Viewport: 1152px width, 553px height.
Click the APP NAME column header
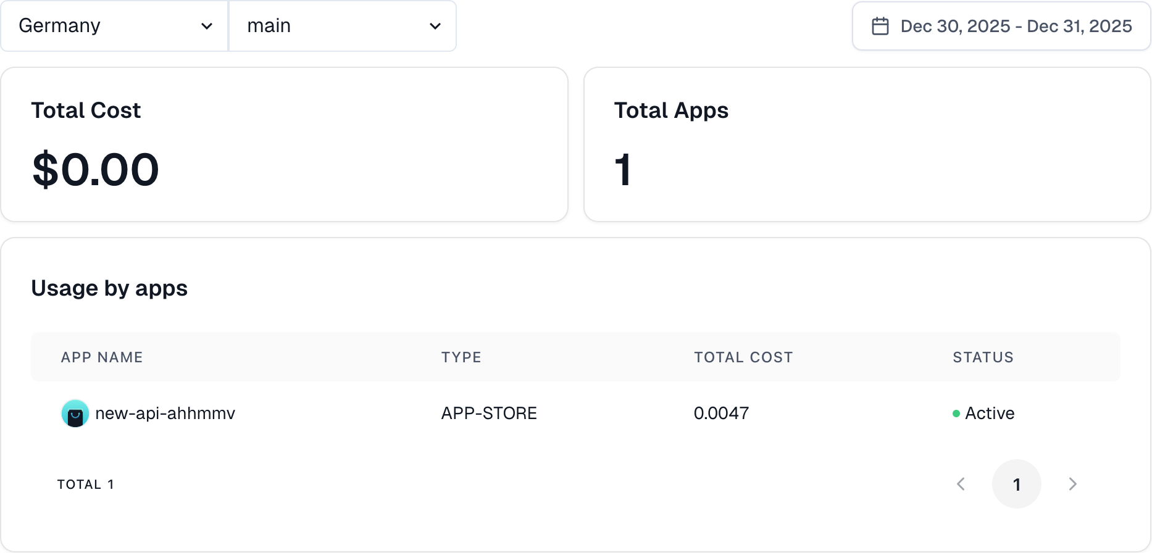(x=102, y=357)
